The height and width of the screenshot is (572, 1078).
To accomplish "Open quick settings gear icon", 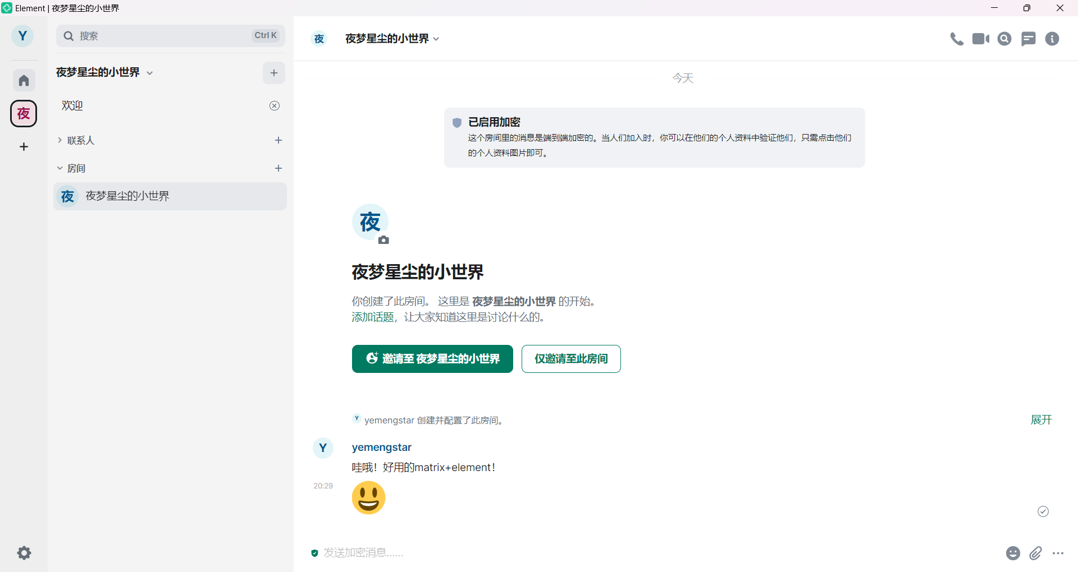I will click(x=24, y=553).
